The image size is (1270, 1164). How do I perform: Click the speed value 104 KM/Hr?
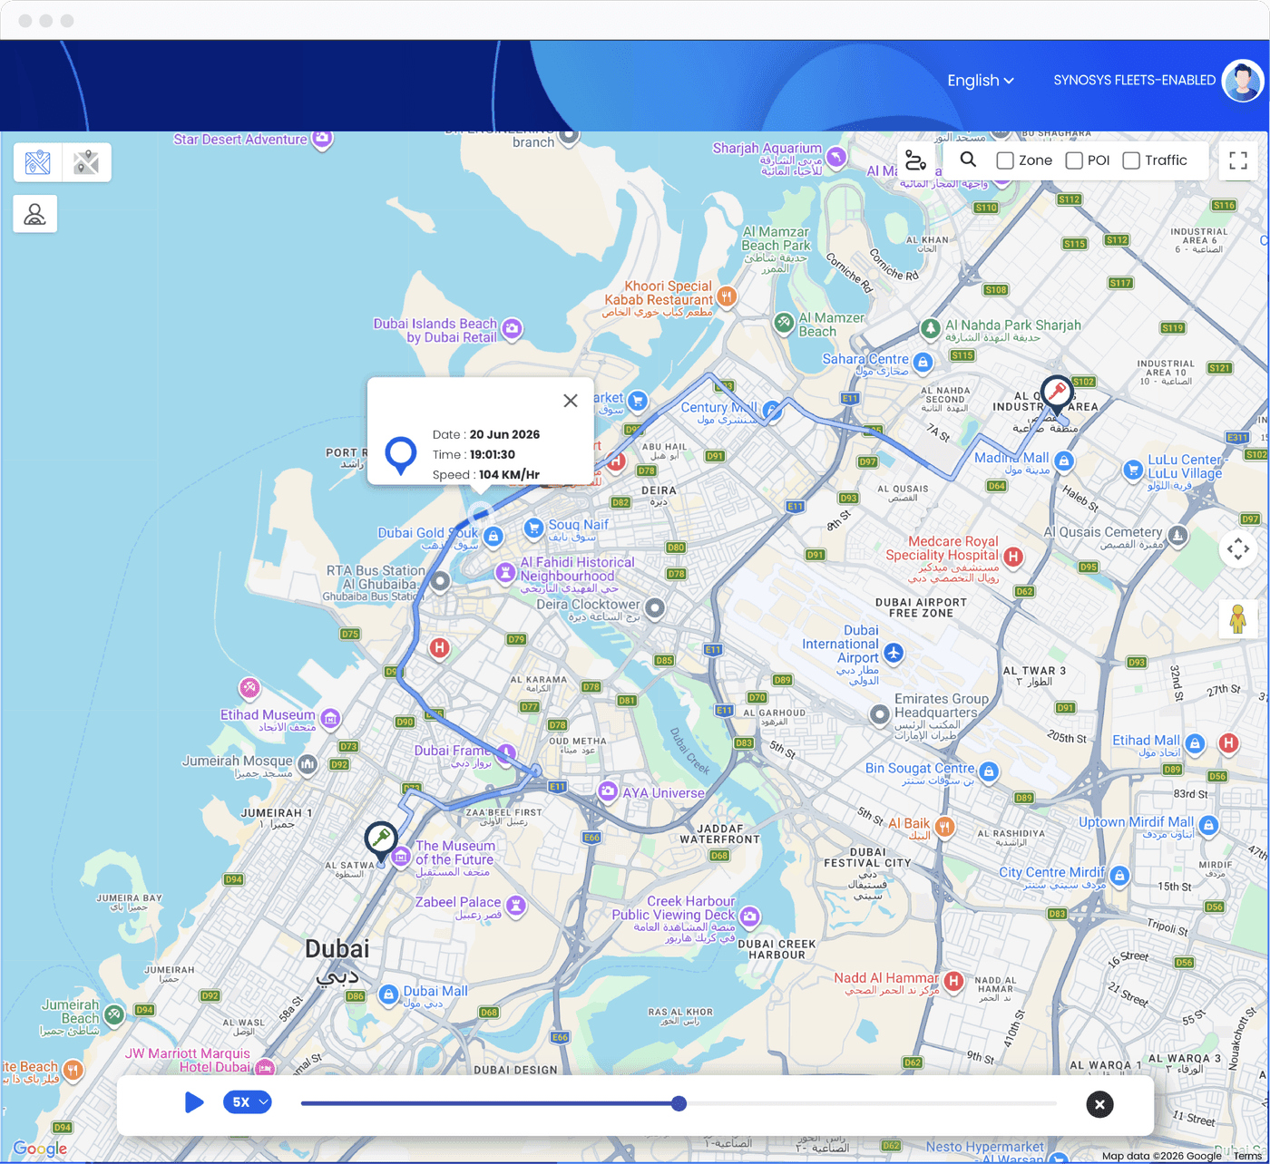coord(509,475)
